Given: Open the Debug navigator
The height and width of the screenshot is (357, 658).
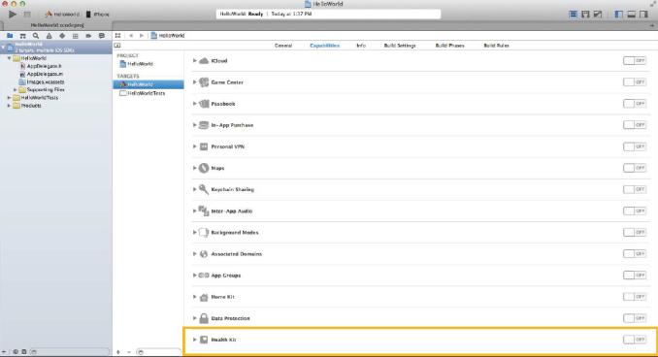Looking at the screenshot, I should pyautogui.click(x=75, y=36).
